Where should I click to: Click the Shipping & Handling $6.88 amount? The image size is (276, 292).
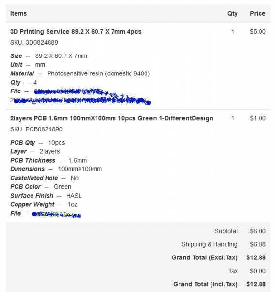click(258, 244)
